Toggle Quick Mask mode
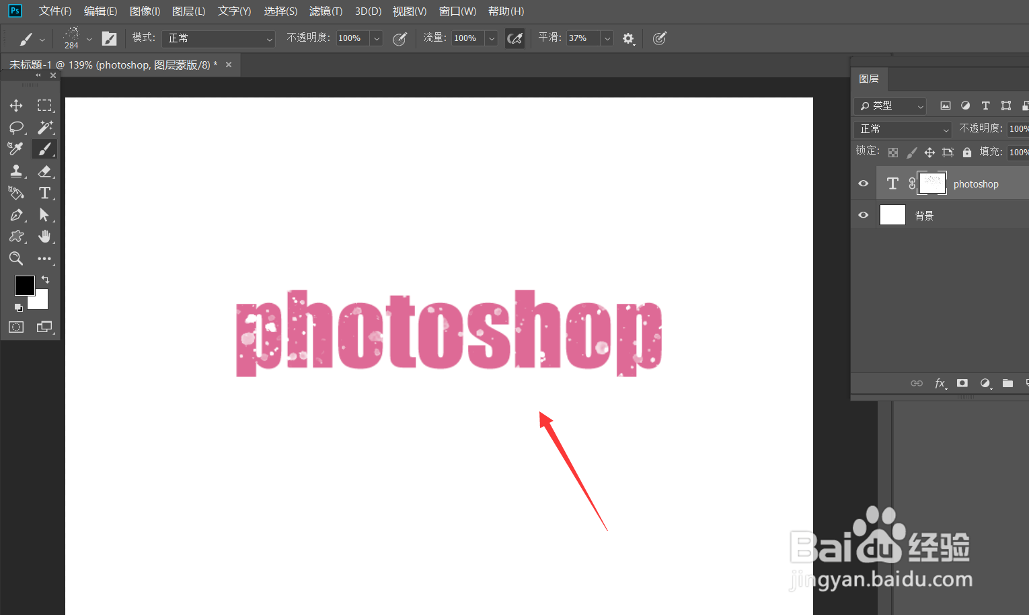This screenshot has width=1029, height=615. (16, 327)
